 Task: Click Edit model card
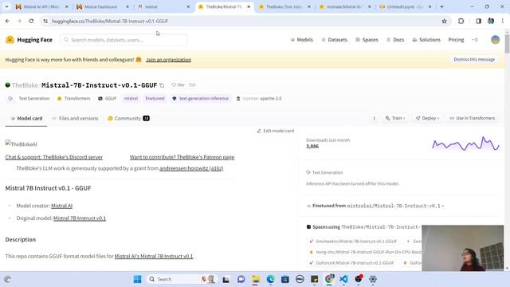tap(275, 131)
